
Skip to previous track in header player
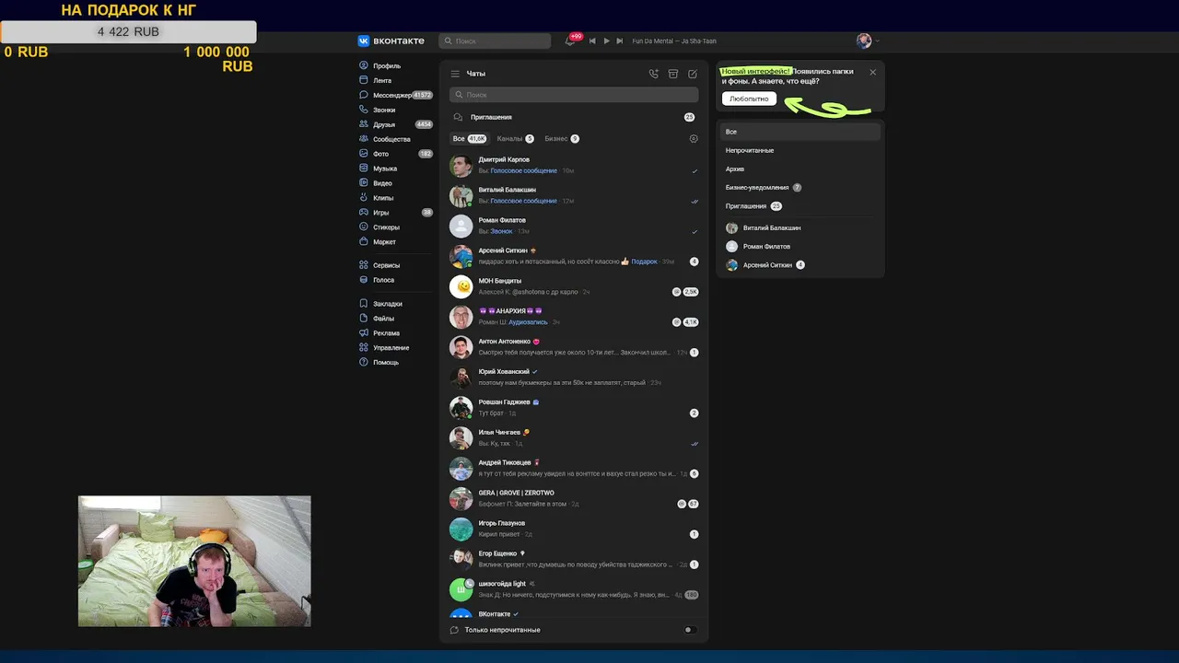592,41
